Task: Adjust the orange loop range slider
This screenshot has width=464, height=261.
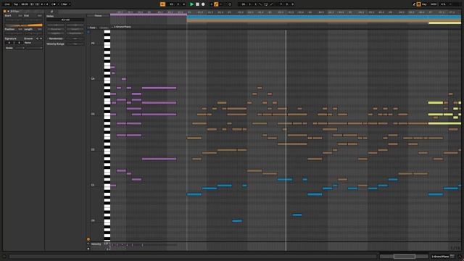Action: tap(24, 25)
